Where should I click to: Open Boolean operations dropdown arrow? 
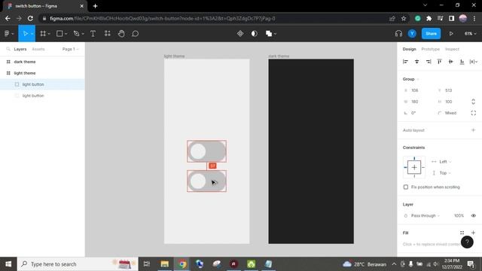(x=275, y=34)
